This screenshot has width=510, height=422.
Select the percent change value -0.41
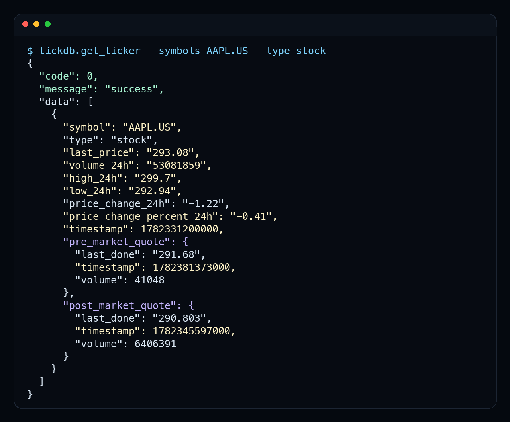251,217
